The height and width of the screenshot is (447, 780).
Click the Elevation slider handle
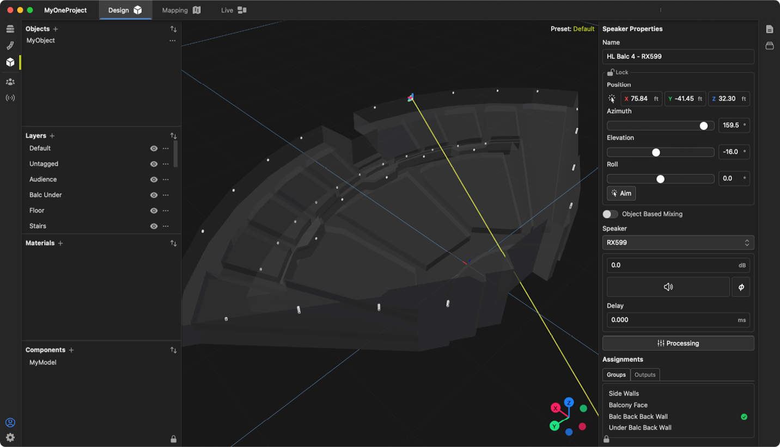click(656, 152)
